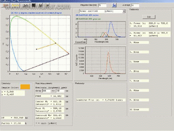Select the blue IRR series legend entry
174x131 pixels.
tap(87, 15)
